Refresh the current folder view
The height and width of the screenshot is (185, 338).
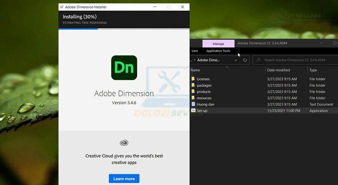click(x=245, y=60)
